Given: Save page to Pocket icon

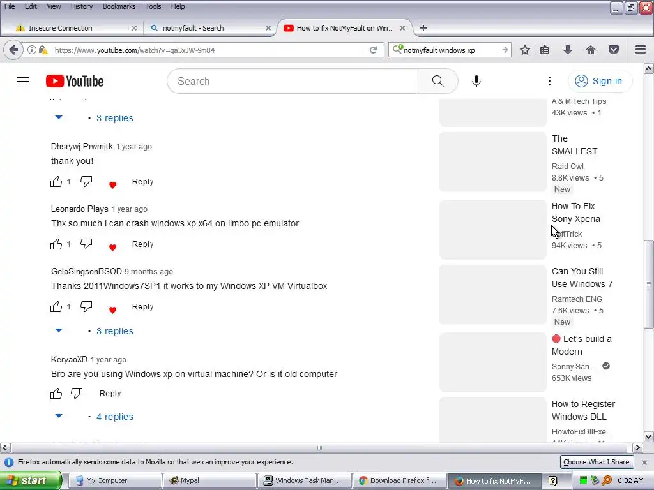Looking at the screenshot, I should click(614, 50).
